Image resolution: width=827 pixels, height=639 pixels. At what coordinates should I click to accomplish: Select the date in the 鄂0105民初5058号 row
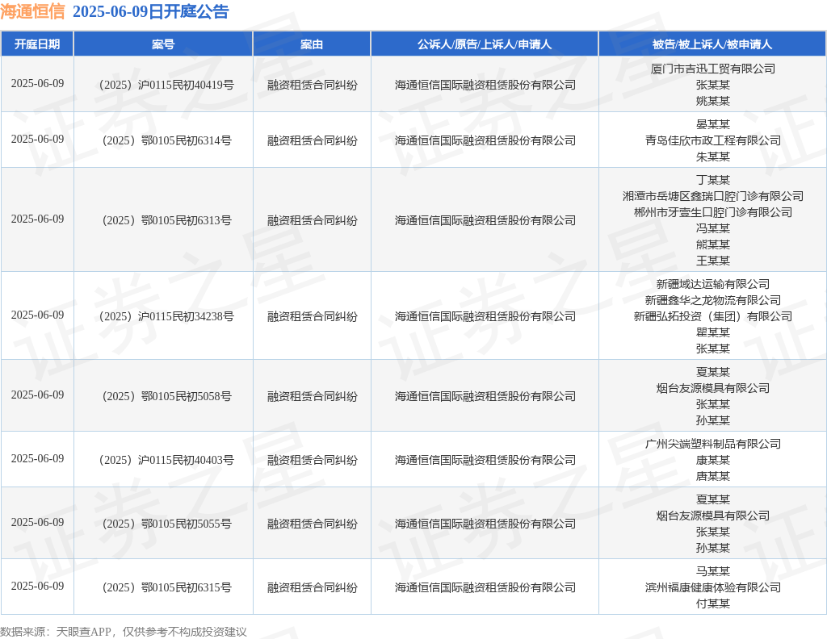pyautogui.click(x=37, y=395)
